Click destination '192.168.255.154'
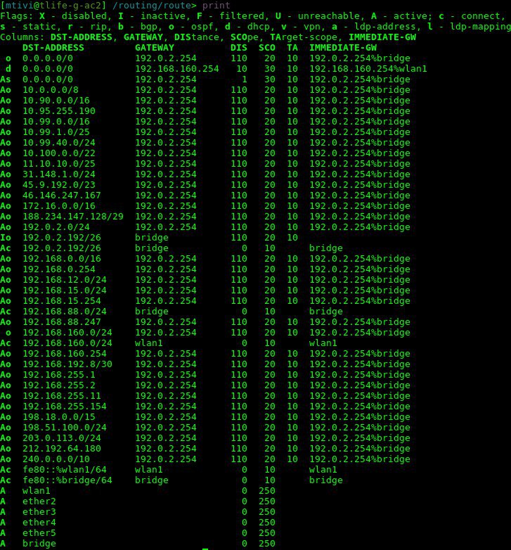511x550 pixels. point(65,406)
